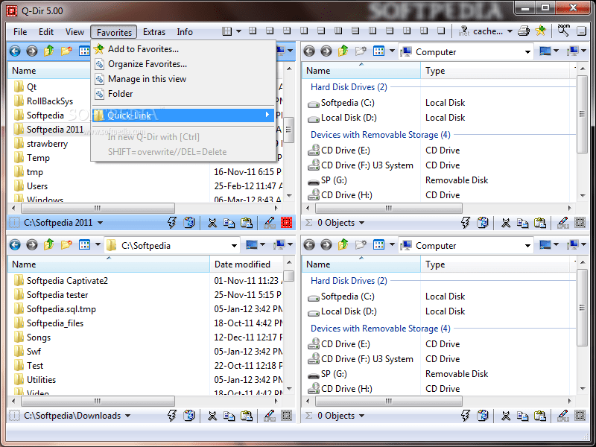Click the back arrow icon in bottom-right panel
Image resolution: width=596 pixels, height=447 pixels.
coord(311,244)
